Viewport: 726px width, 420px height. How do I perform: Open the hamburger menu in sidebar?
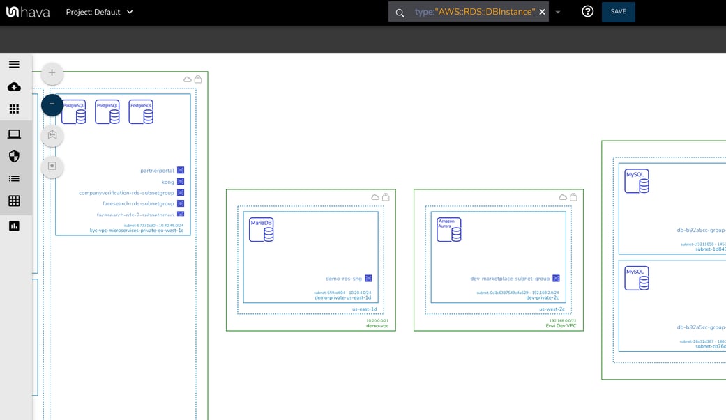click(x=15, y=64)
